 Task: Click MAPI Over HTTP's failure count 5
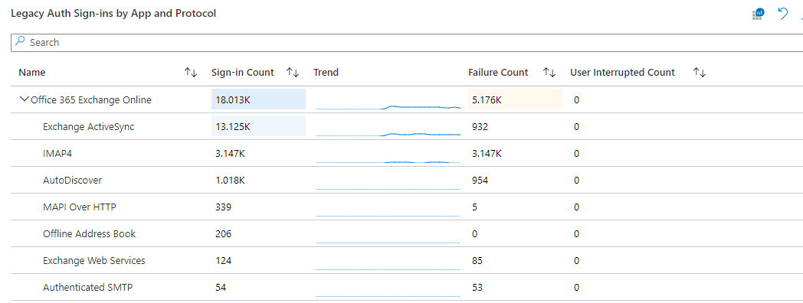pyautogui.click(x=475, y=207)
